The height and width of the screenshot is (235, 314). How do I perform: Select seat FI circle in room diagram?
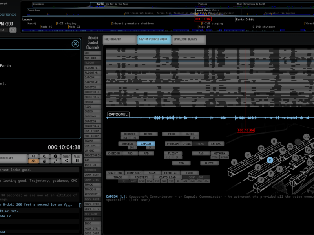(x=261, y=148)
